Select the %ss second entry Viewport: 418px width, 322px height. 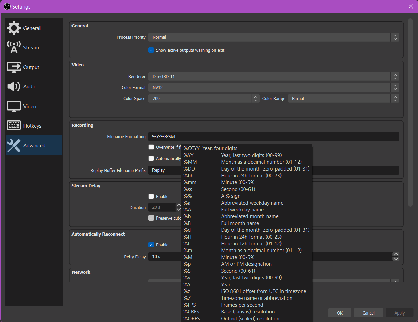(247, 189)
